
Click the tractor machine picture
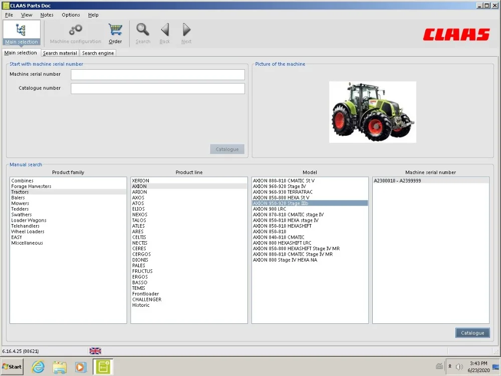[x=373, y=112]
